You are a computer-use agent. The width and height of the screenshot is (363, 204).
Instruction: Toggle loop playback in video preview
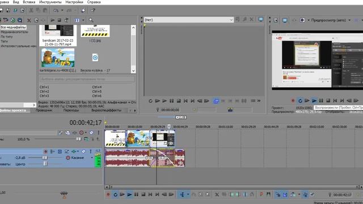click(300, 101)
